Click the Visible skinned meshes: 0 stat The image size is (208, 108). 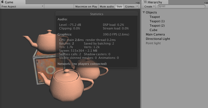(x=78, y=58)
